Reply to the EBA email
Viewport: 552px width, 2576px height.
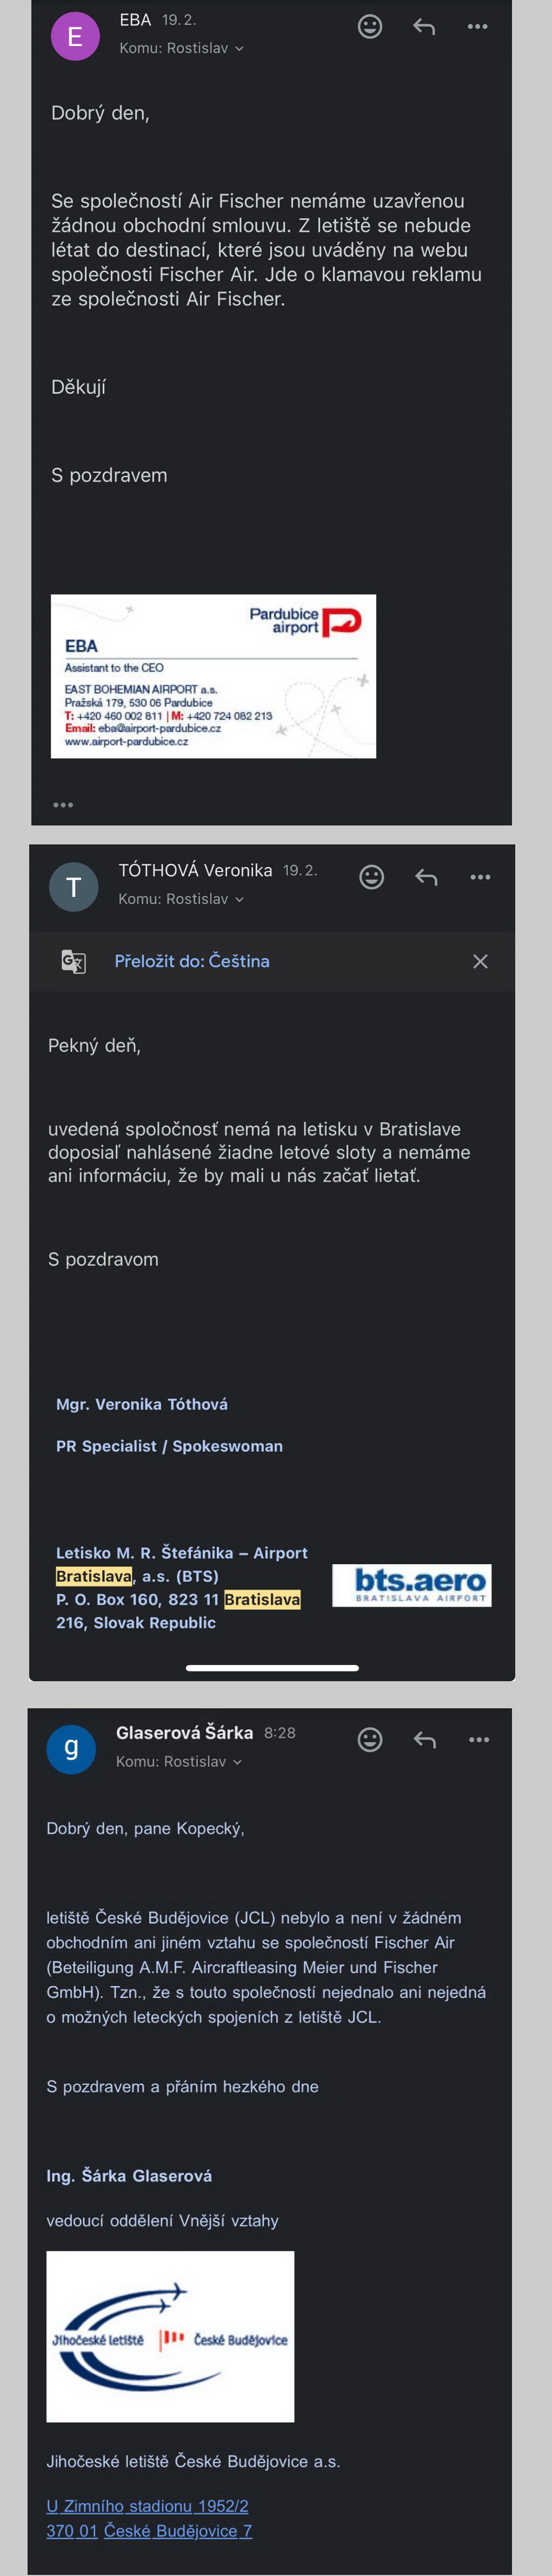point(424,27)
